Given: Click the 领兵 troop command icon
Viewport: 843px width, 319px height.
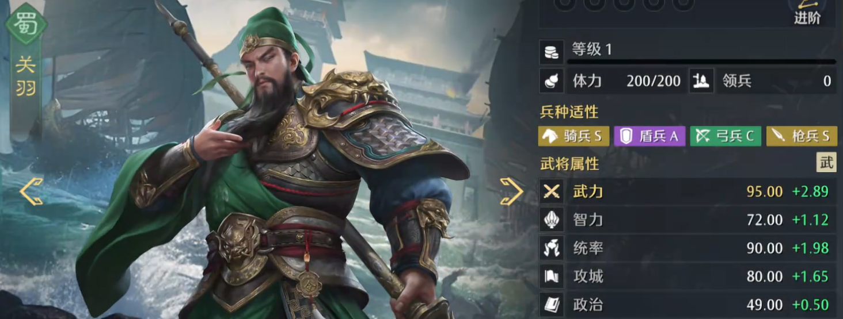Looking at the screenshot, I should pos(702,80).
